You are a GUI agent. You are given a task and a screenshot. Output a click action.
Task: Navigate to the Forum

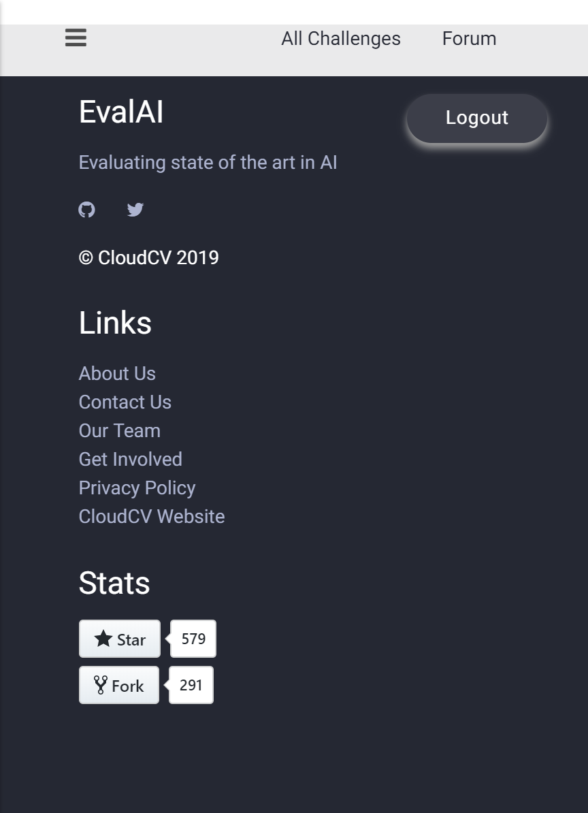coord(469,38)
